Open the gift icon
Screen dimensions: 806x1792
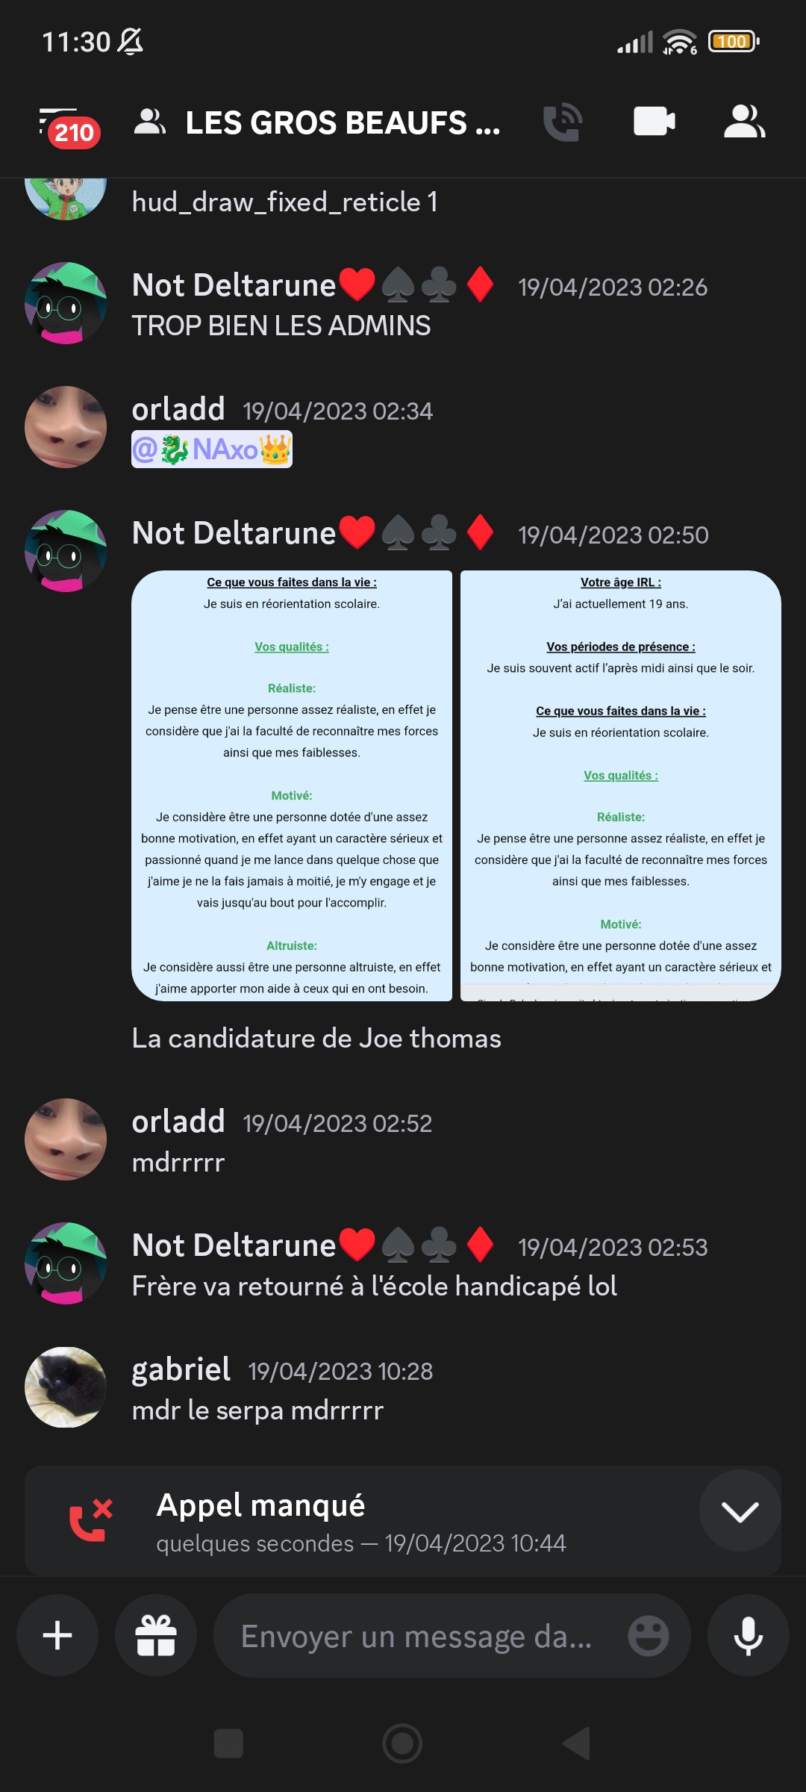(x=156, y=1635)
